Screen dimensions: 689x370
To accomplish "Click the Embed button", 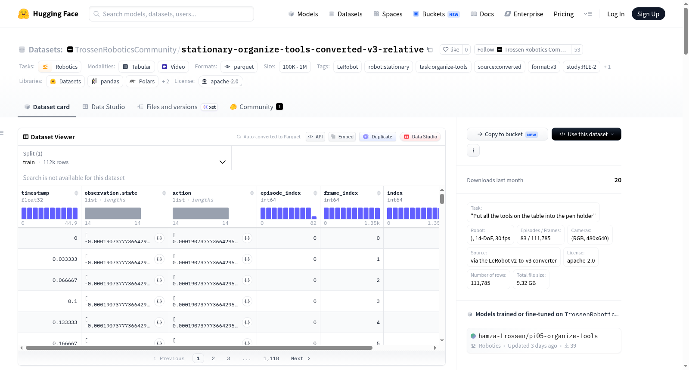I will pos(342,137).
